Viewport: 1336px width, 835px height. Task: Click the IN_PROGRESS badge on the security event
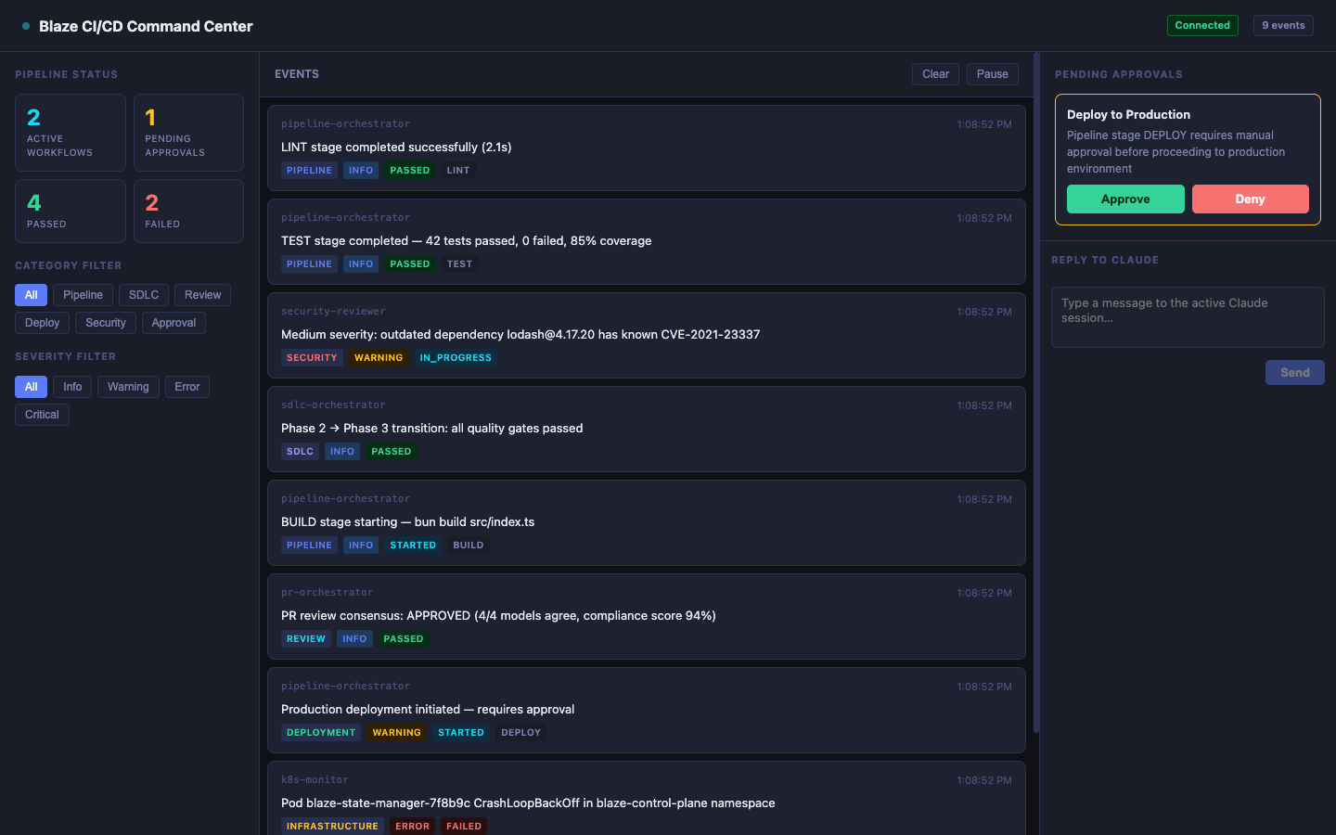(x=456, y=357)
